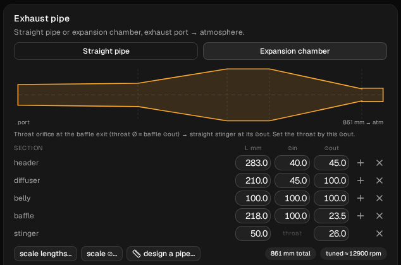This screenshot has height=265, width=401.
Task: Remove the header section
Action: [379, 163]
